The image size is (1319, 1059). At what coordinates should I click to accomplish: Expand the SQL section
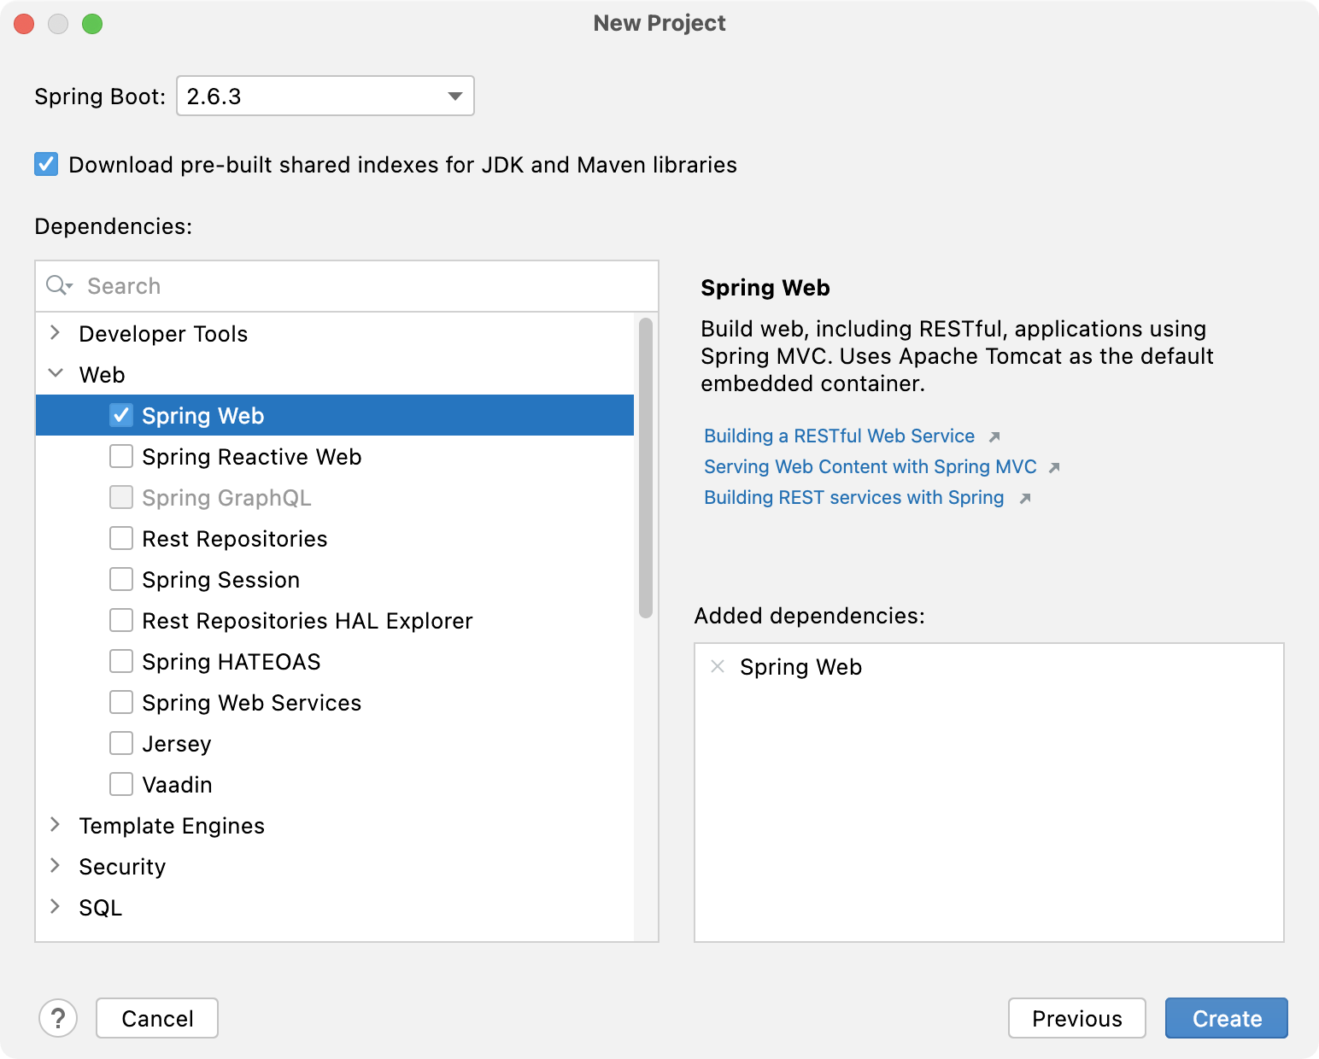tap(56, 907)
